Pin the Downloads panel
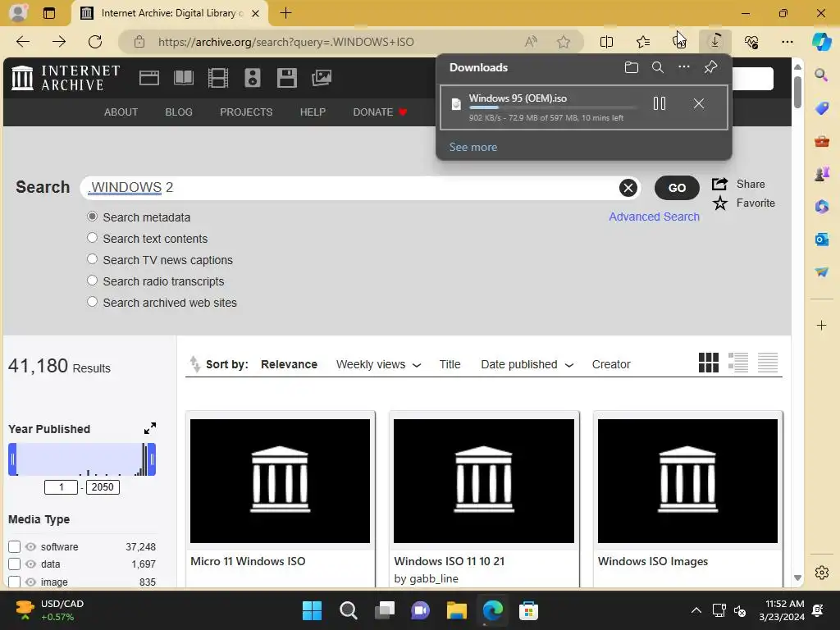 tap(710, 67)
